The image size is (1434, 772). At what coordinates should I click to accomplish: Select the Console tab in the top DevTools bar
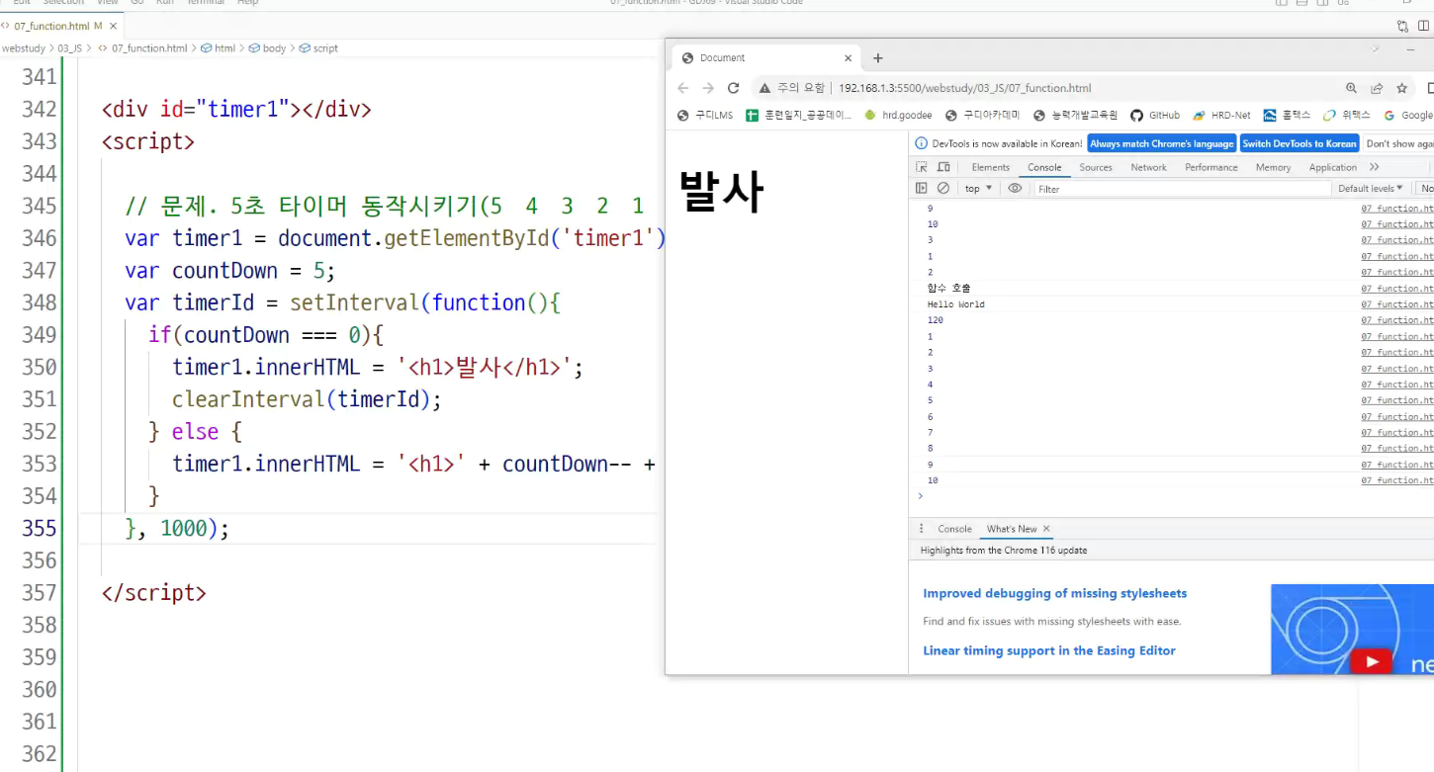(x=1044, y=167)
